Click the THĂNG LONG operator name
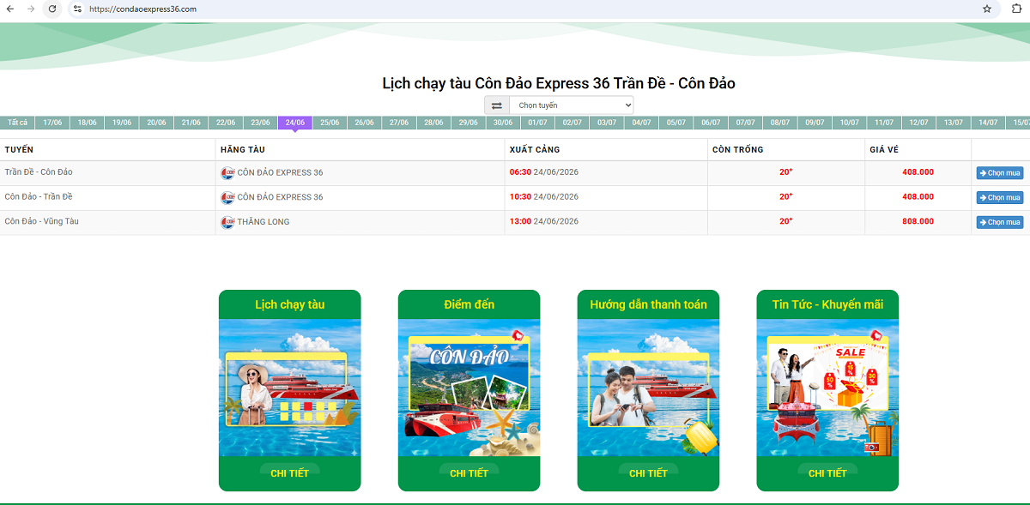The height and width of the screenshot is (505, 1030). [x=264, y=222]
